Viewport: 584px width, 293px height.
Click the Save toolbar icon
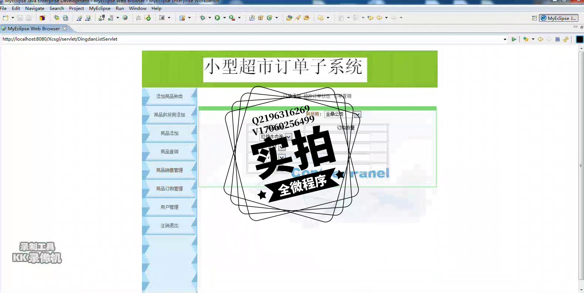(20, 18)
